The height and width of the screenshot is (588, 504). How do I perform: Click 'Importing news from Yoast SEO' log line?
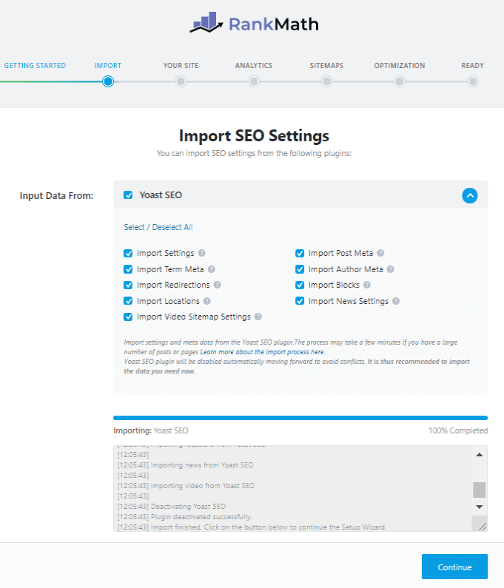[x=185, y=465]
